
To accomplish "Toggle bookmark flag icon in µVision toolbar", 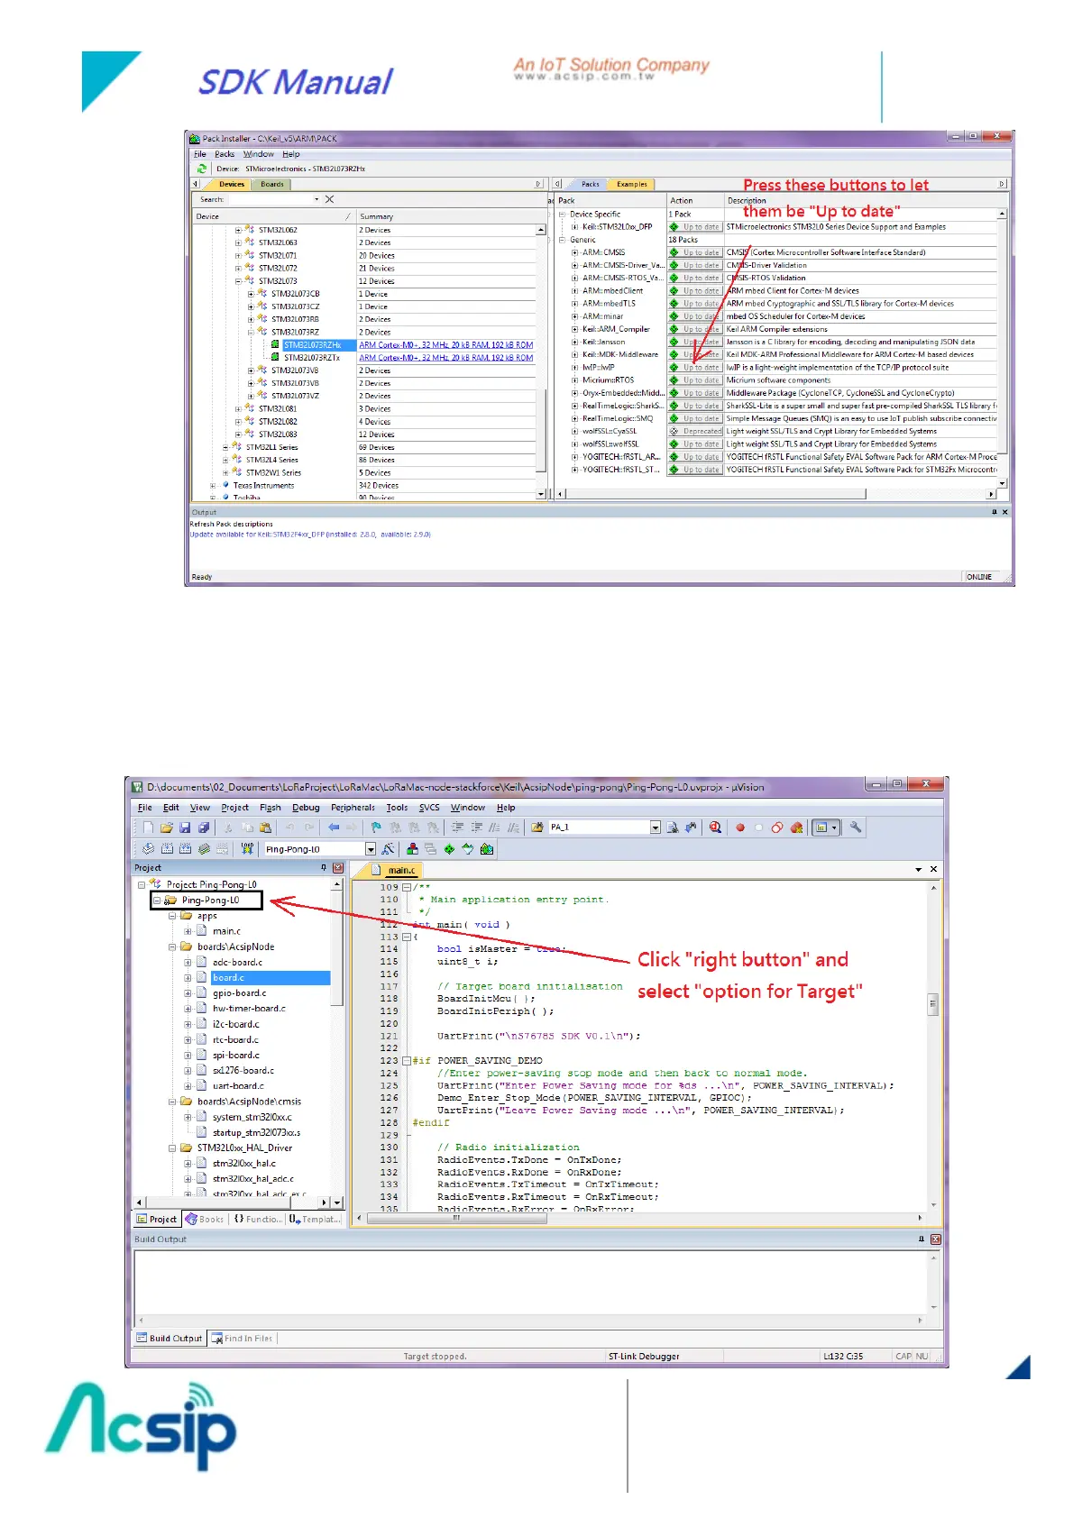I will 376,827.
